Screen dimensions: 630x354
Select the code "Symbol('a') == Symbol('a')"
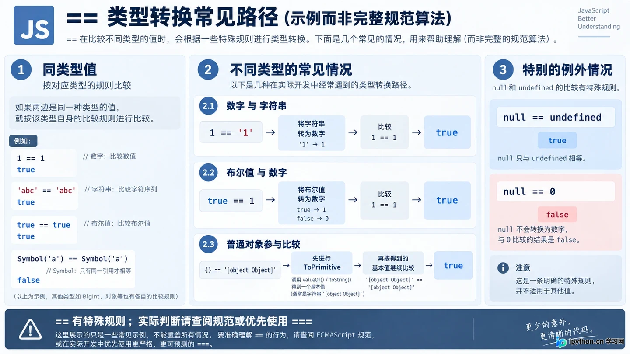[73, 259]
